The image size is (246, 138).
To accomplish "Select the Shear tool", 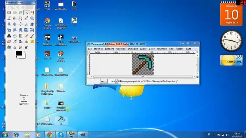I will 15,30.
